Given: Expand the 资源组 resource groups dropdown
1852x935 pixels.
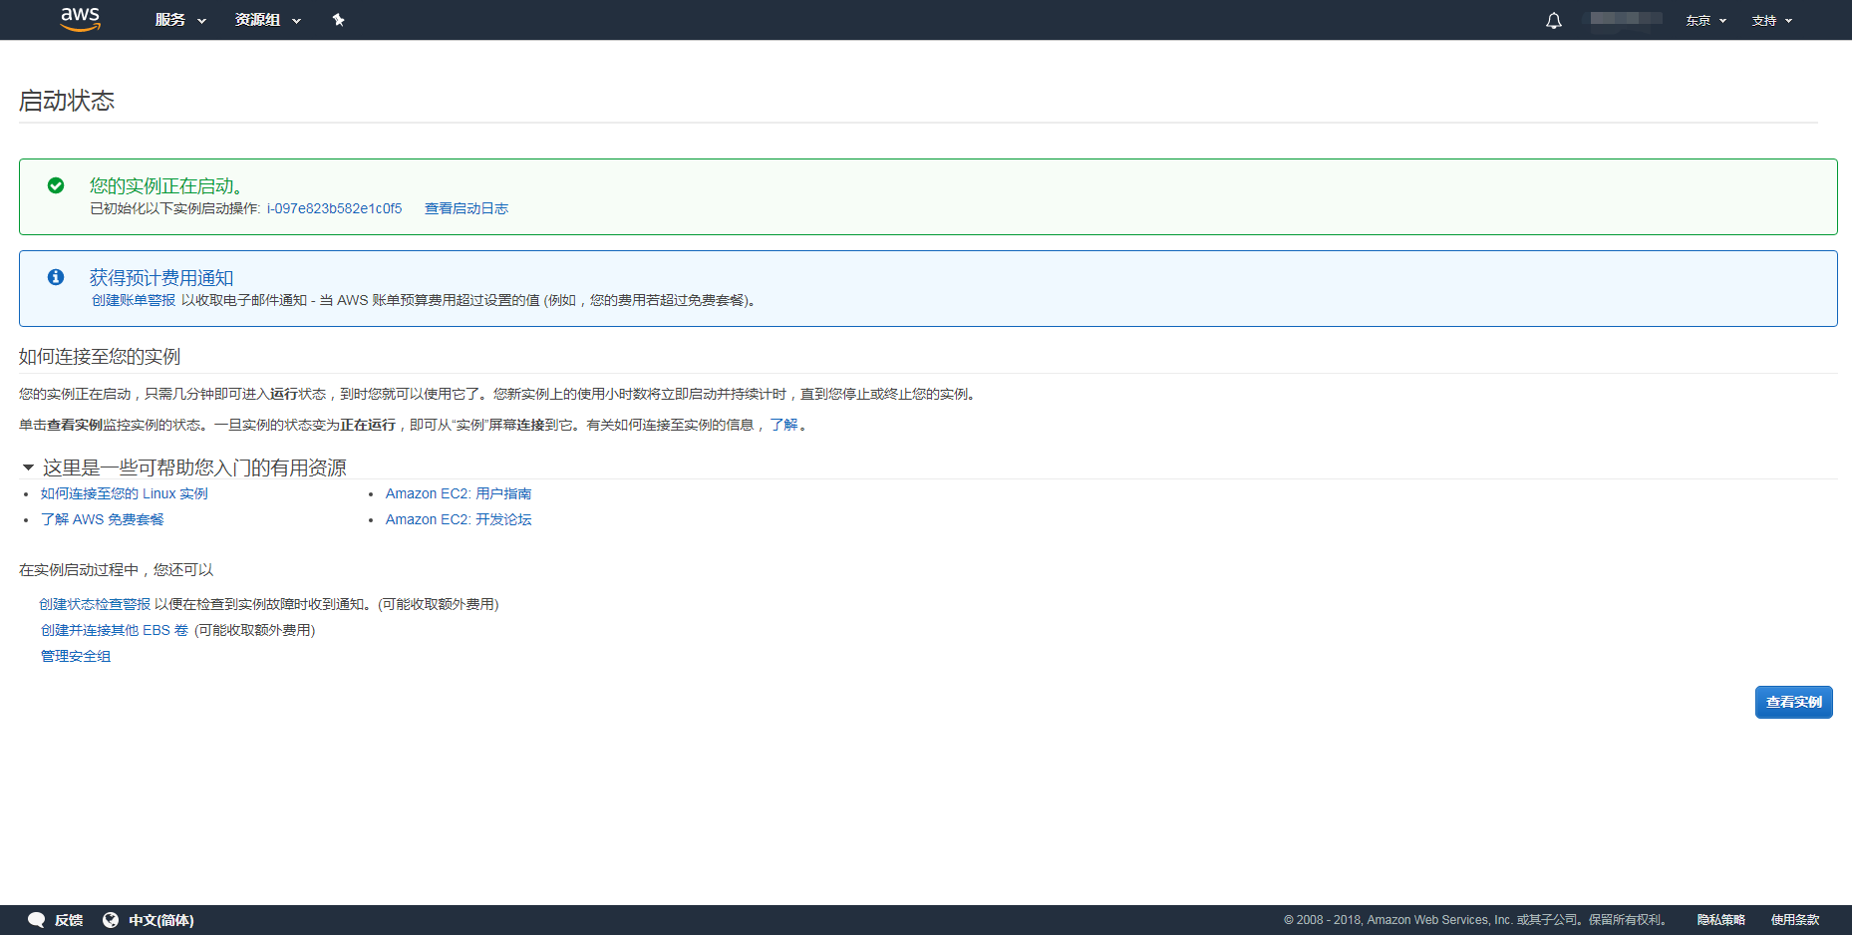Looking at the screenshot, I should pos(267,20).
